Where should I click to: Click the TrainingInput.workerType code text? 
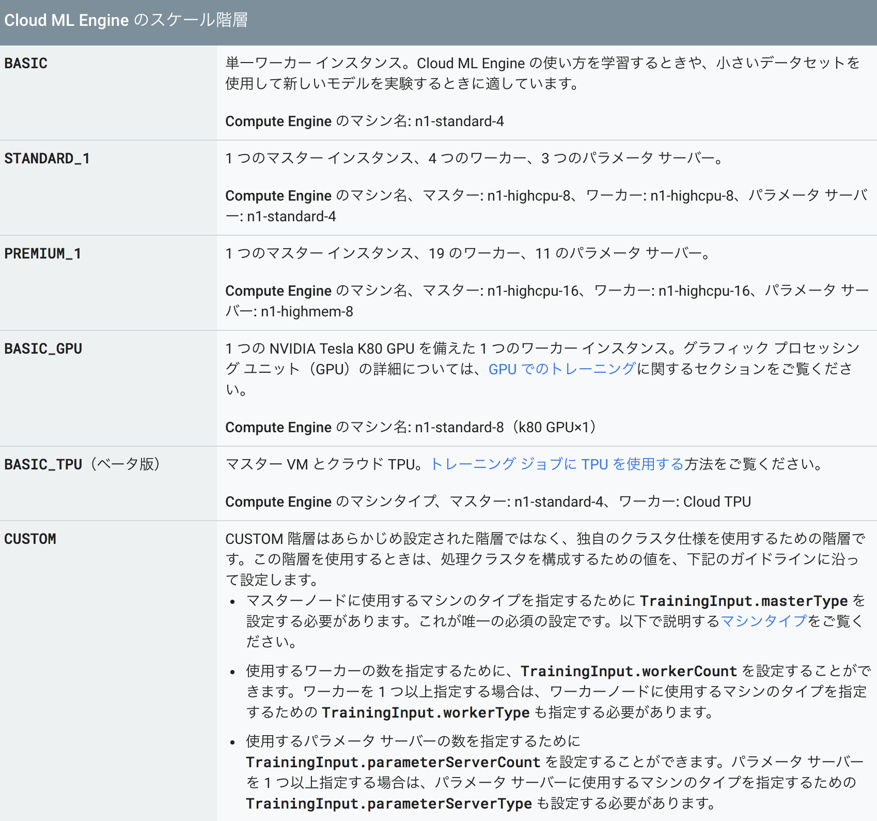[x=426, y=712]
